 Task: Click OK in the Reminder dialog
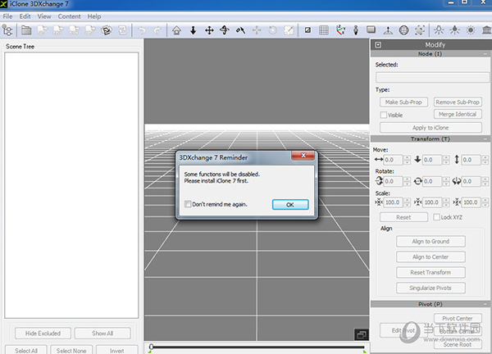pos(290,204)
